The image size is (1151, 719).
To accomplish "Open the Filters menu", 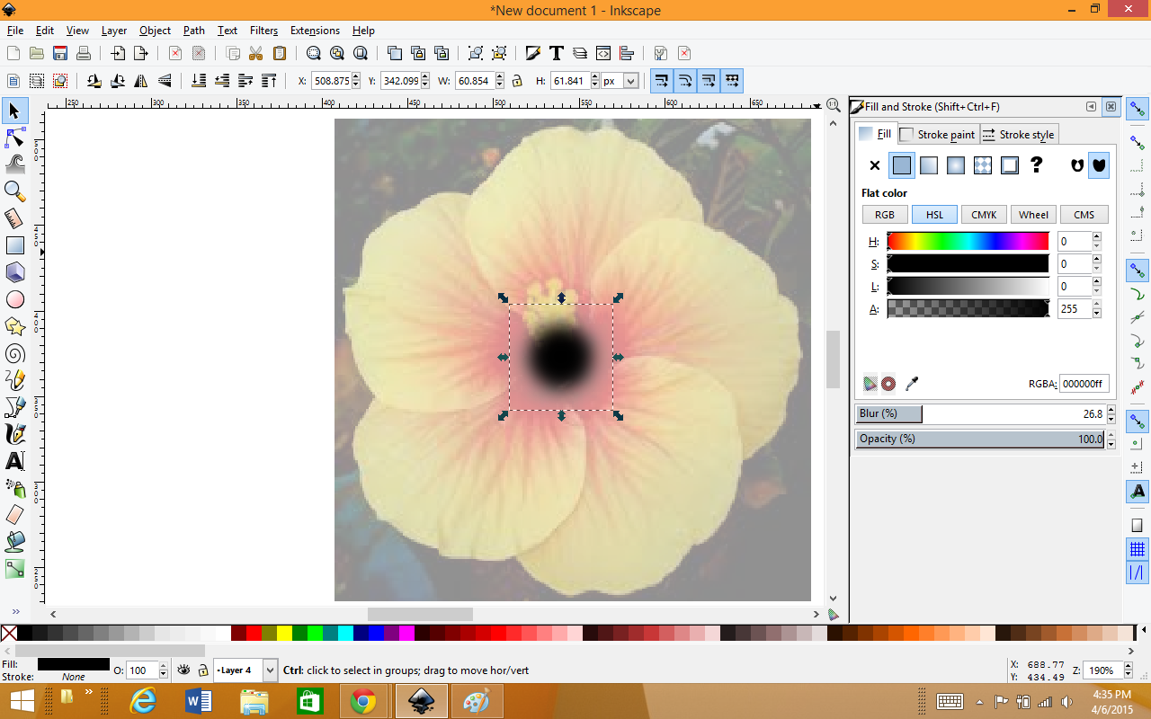I will pyautogui.click(x=263, y=31).
